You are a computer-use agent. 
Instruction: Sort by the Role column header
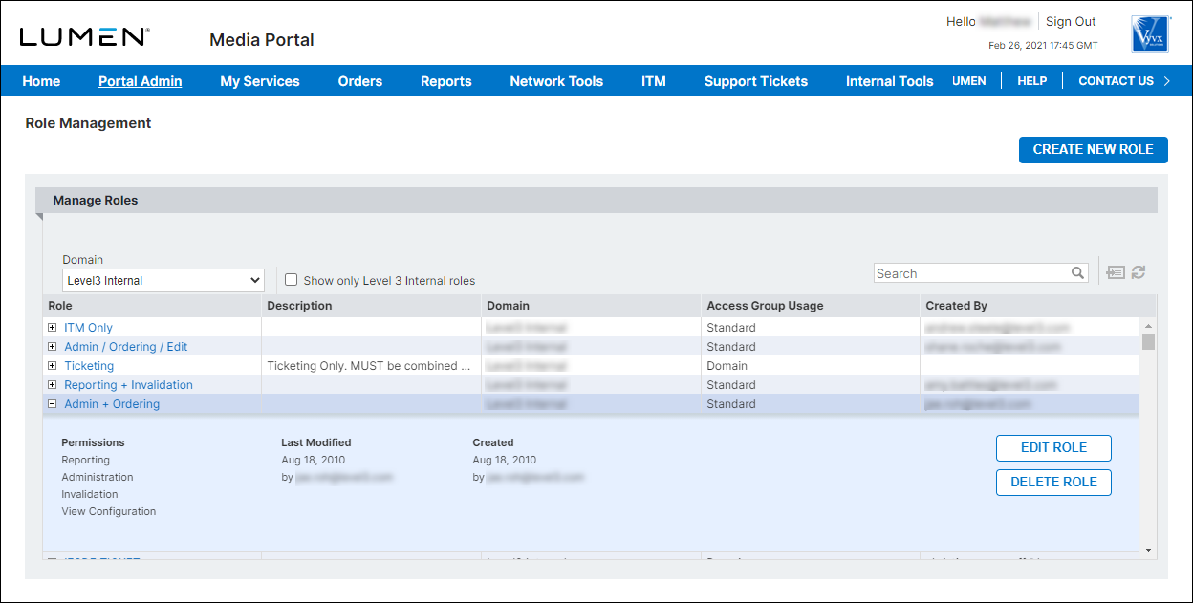[x=153, y=306]
